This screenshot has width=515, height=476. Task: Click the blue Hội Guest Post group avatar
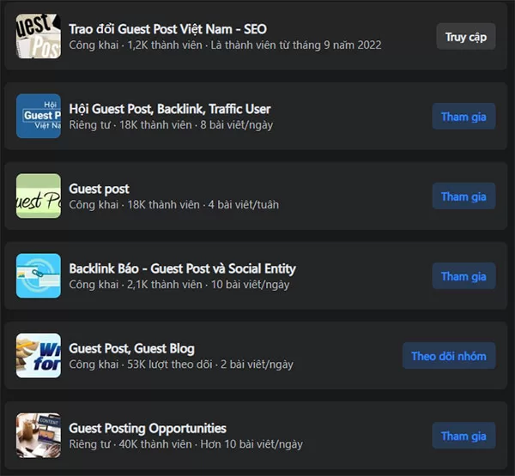(x=39, y=116)
